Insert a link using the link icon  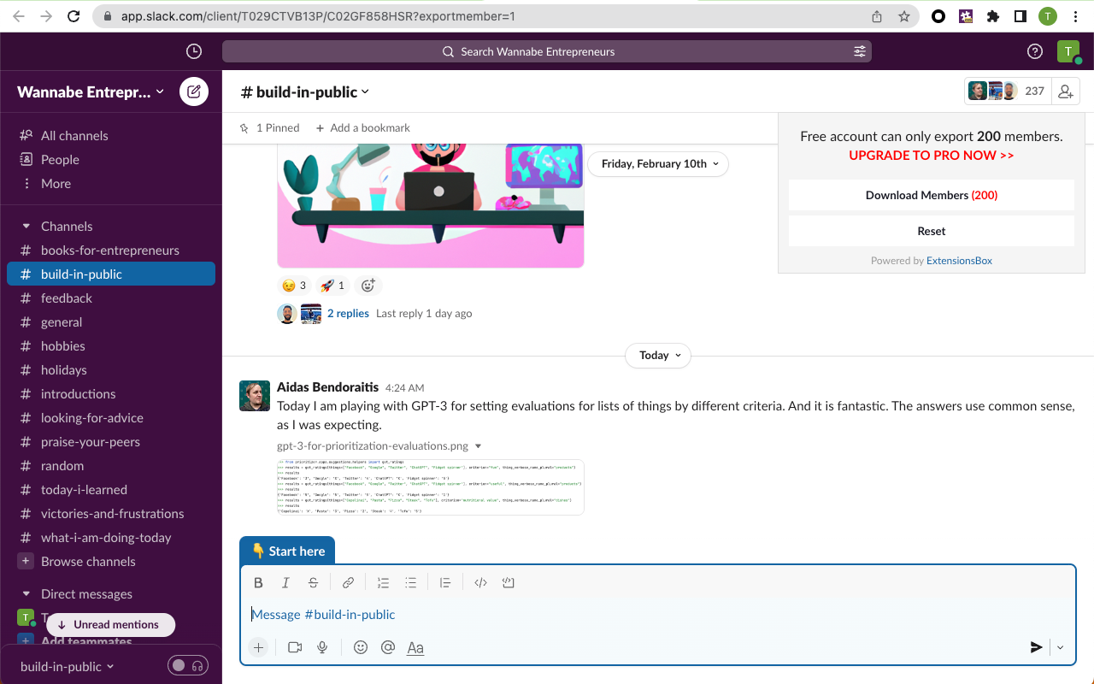coord(348,582)
